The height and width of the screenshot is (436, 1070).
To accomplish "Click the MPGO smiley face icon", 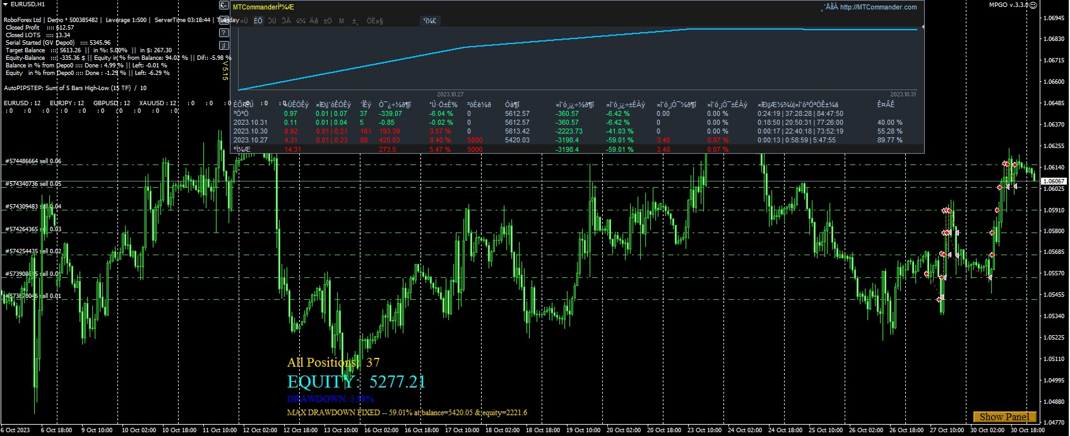I will click(x=1033, y=5).
